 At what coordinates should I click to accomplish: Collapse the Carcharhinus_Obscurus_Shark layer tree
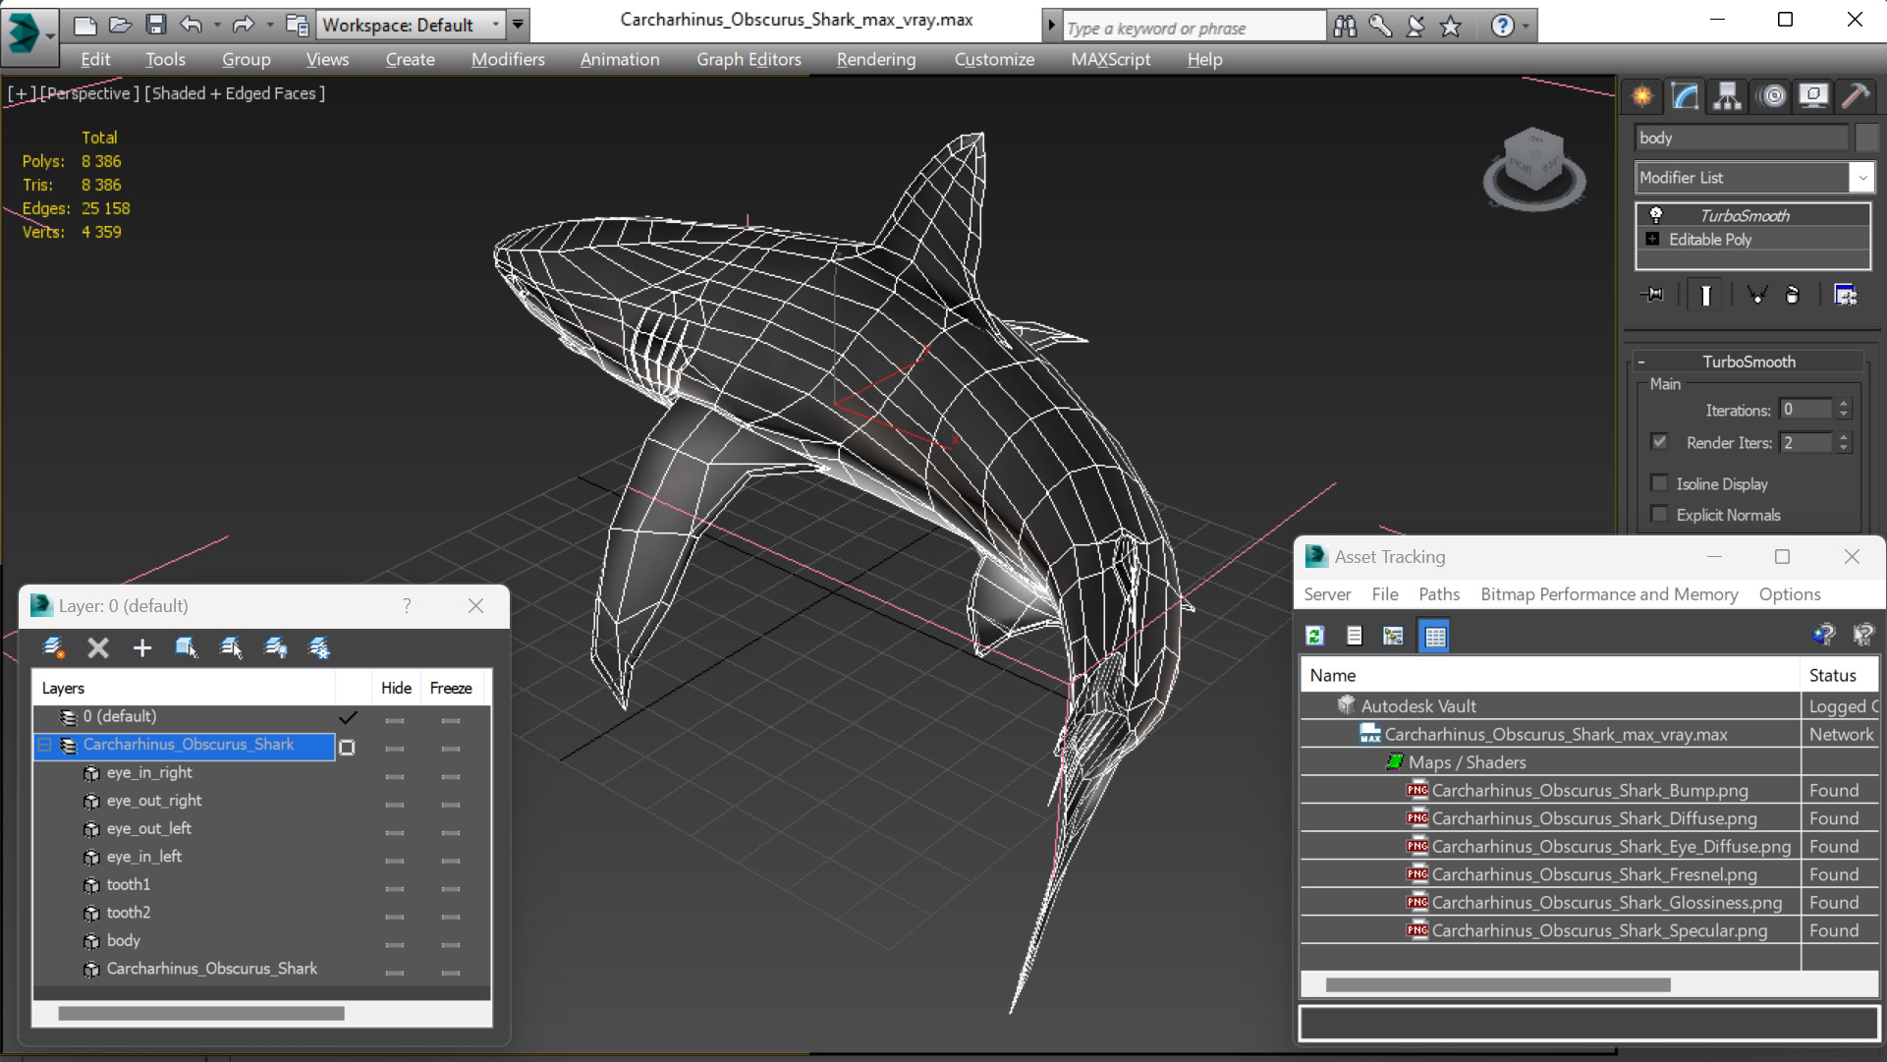coord(45,745)
